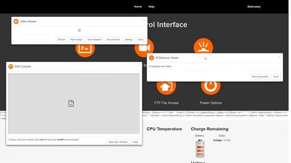Dismiss Video Stream dialog with X
The image size is (291, 163).
(144, 20)
